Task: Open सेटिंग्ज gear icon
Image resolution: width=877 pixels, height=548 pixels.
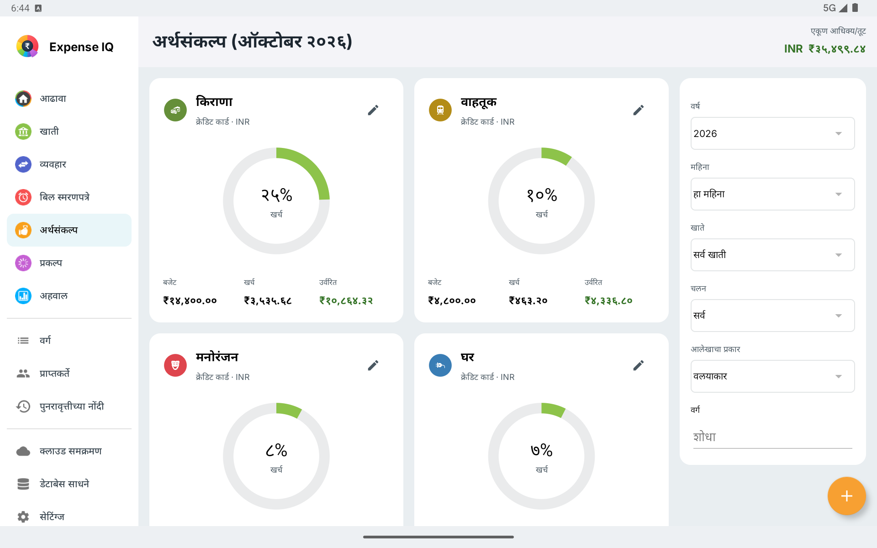Action: tap(23, 517)
